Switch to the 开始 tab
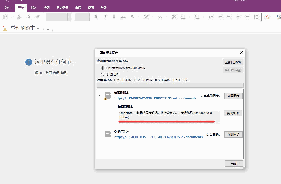Image resolution: width=281 pixels, height=184 pixels. coord(21,8)
